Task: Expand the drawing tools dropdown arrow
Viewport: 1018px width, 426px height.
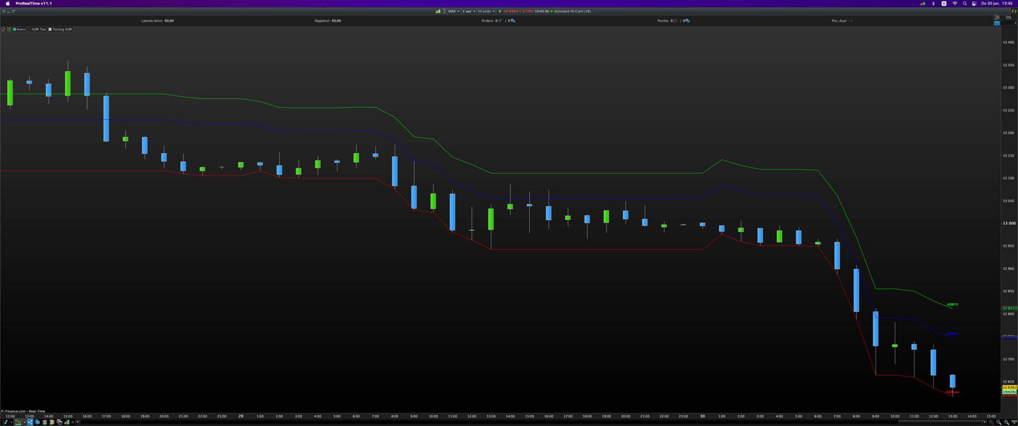Action: 11,422
